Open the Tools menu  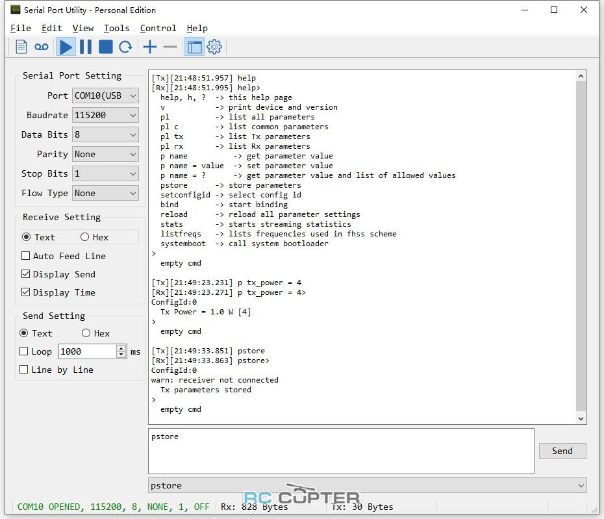116,28
